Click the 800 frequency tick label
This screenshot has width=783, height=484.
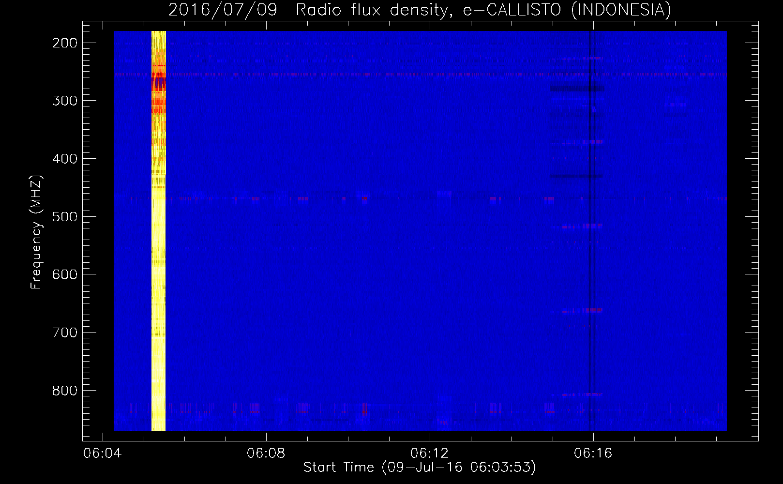coord(65,391)
